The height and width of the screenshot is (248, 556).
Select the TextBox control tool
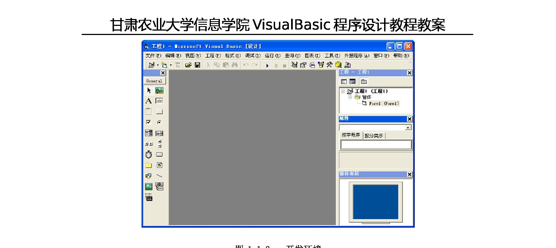(159, 101)
